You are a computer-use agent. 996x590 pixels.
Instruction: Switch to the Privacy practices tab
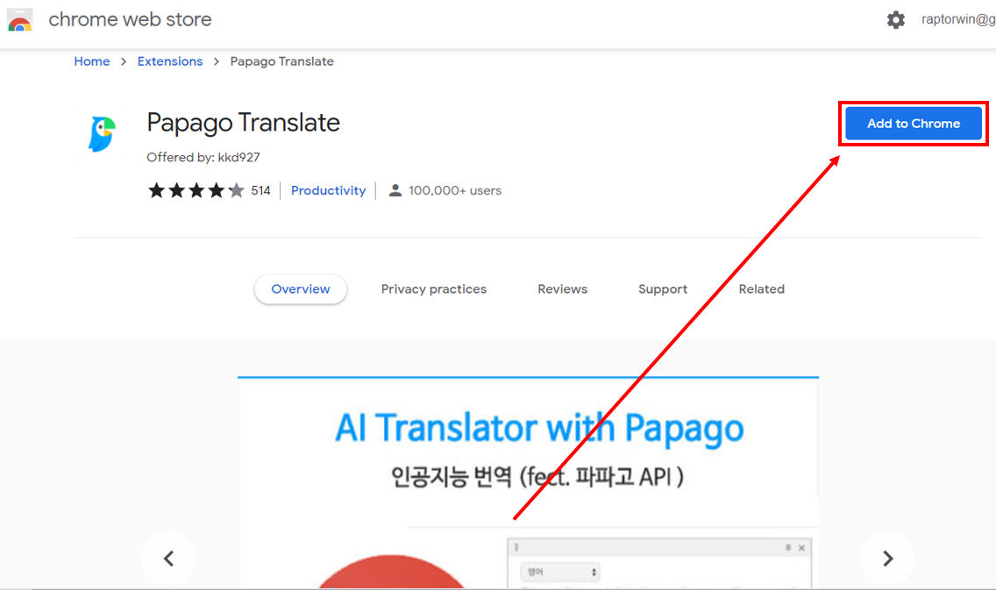(x=434, y=289)
